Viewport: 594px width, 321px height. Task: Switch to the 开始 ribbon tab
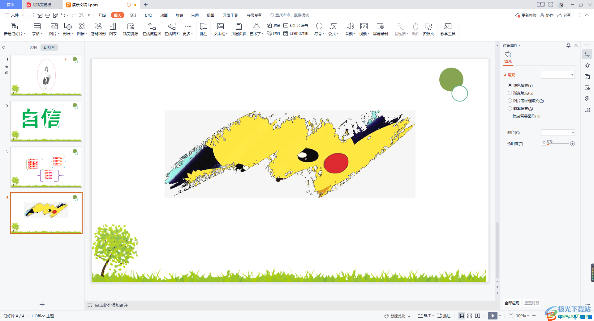coord(102,15)
